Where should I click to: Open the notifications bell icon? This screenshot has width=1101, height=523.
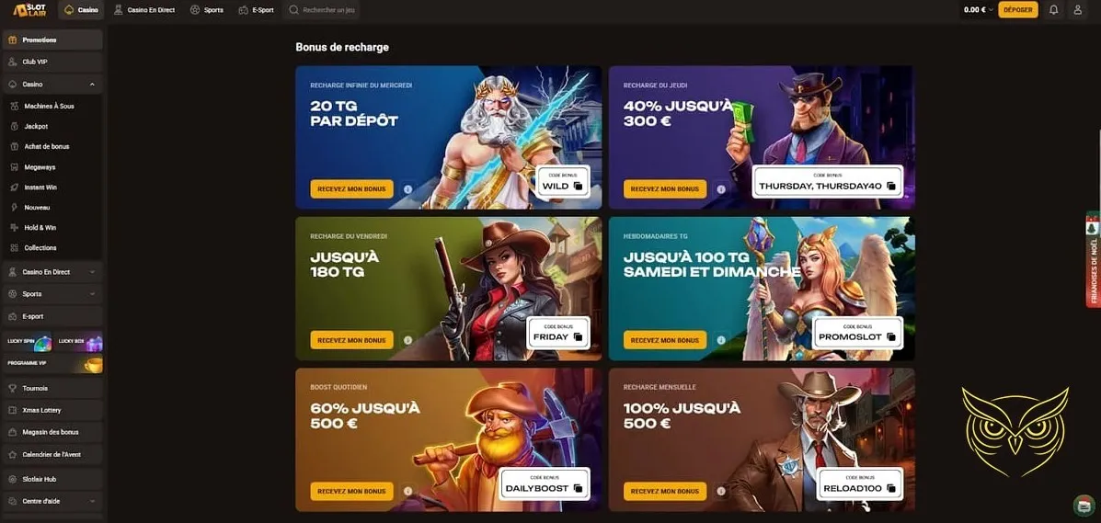[1053, 10]
